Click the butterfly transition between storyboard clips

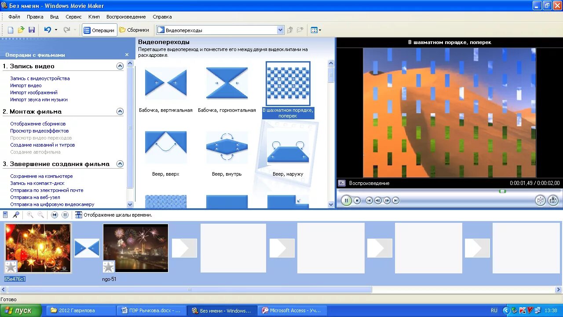click(87, 248)
